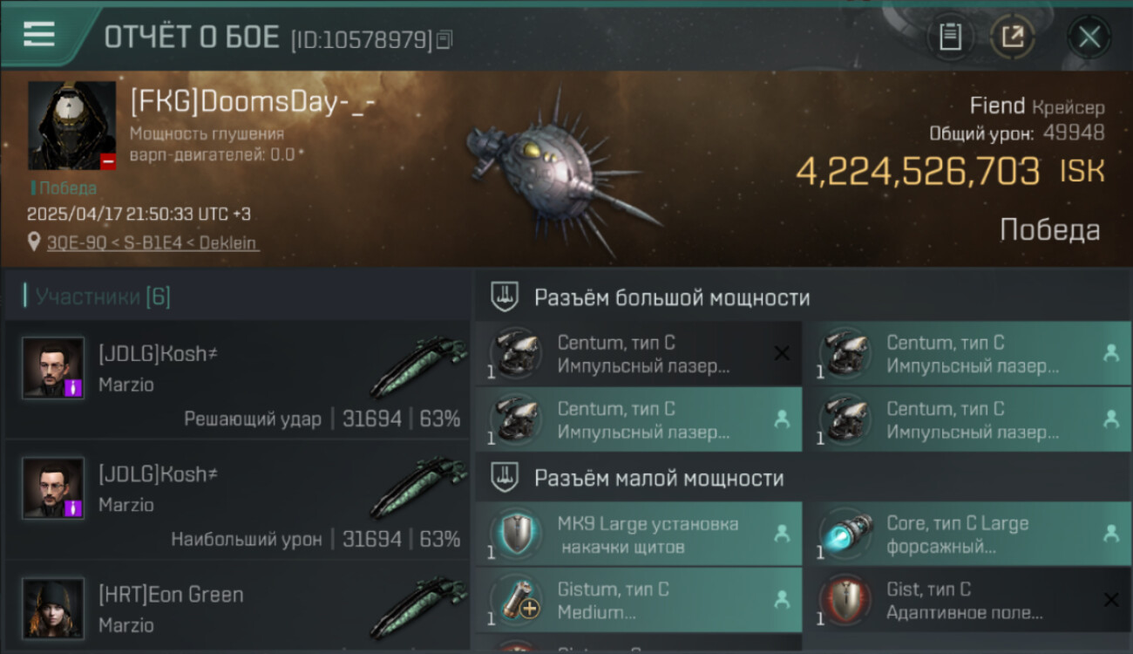This screenshot has width=1133, height=654.
Task: Click the Fiend ship name label
Action: [x=997, y=106]
